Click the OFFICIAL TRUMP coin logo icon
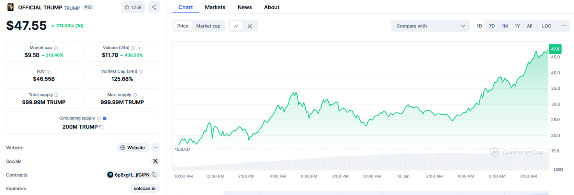 (11, 7)
